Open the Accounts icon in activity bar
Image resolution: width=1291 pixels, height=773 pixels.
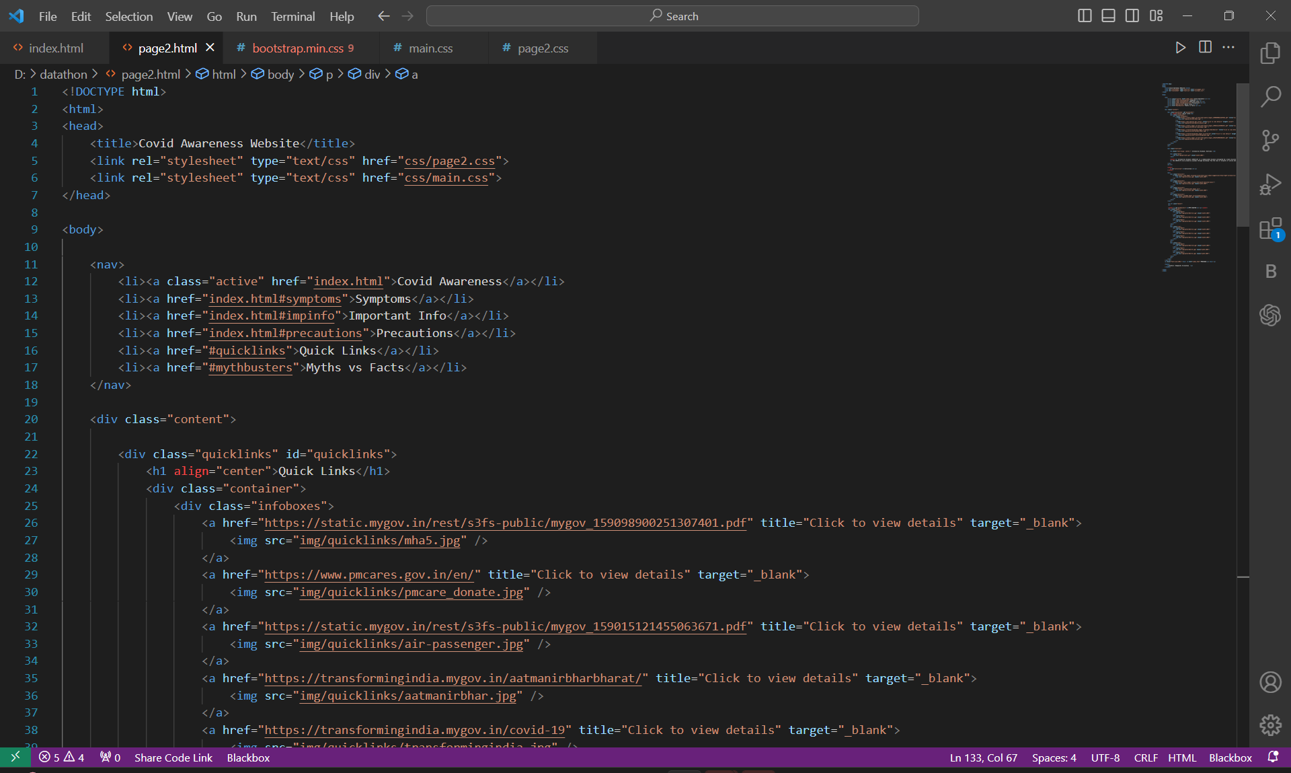click(x=1270, y=682)
